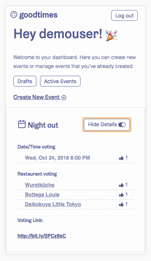Toggle the Hide Details switch
Image resolution: width=151 pixels, height=261 pixels.
click(122, 125)
